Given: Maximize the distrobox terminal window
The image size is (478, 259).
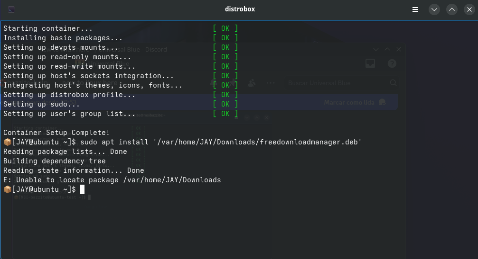Looking at the screenshot, I should coord(452,9).
